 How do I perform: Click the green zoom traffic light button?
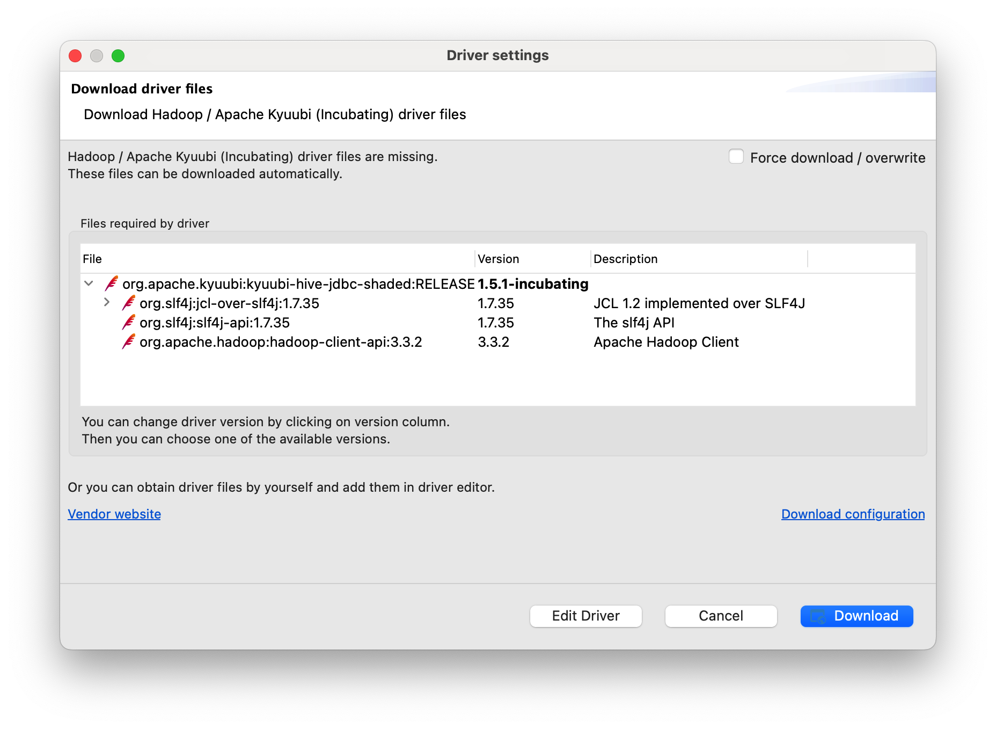click(119, 55)
